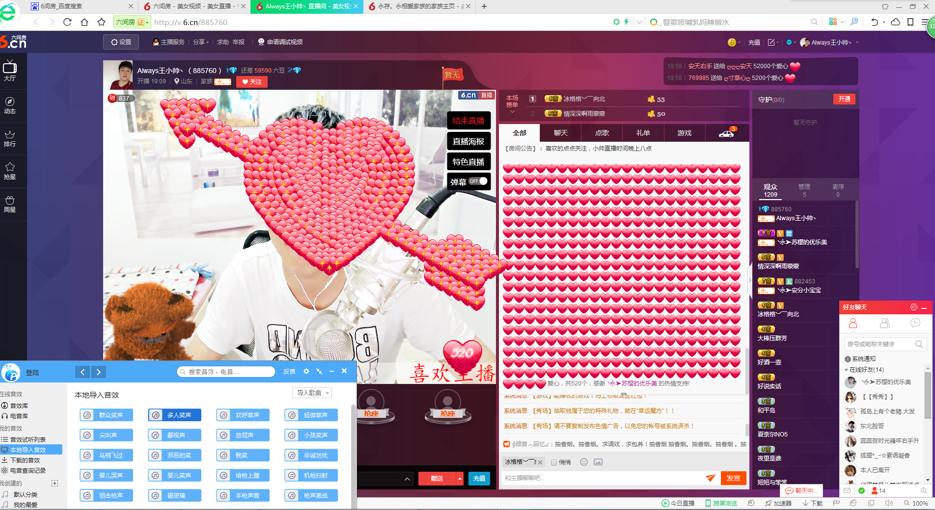This screenshot has width=935, height=510.
Task: Click the image upload icon in chat
Action: [598, 462]
